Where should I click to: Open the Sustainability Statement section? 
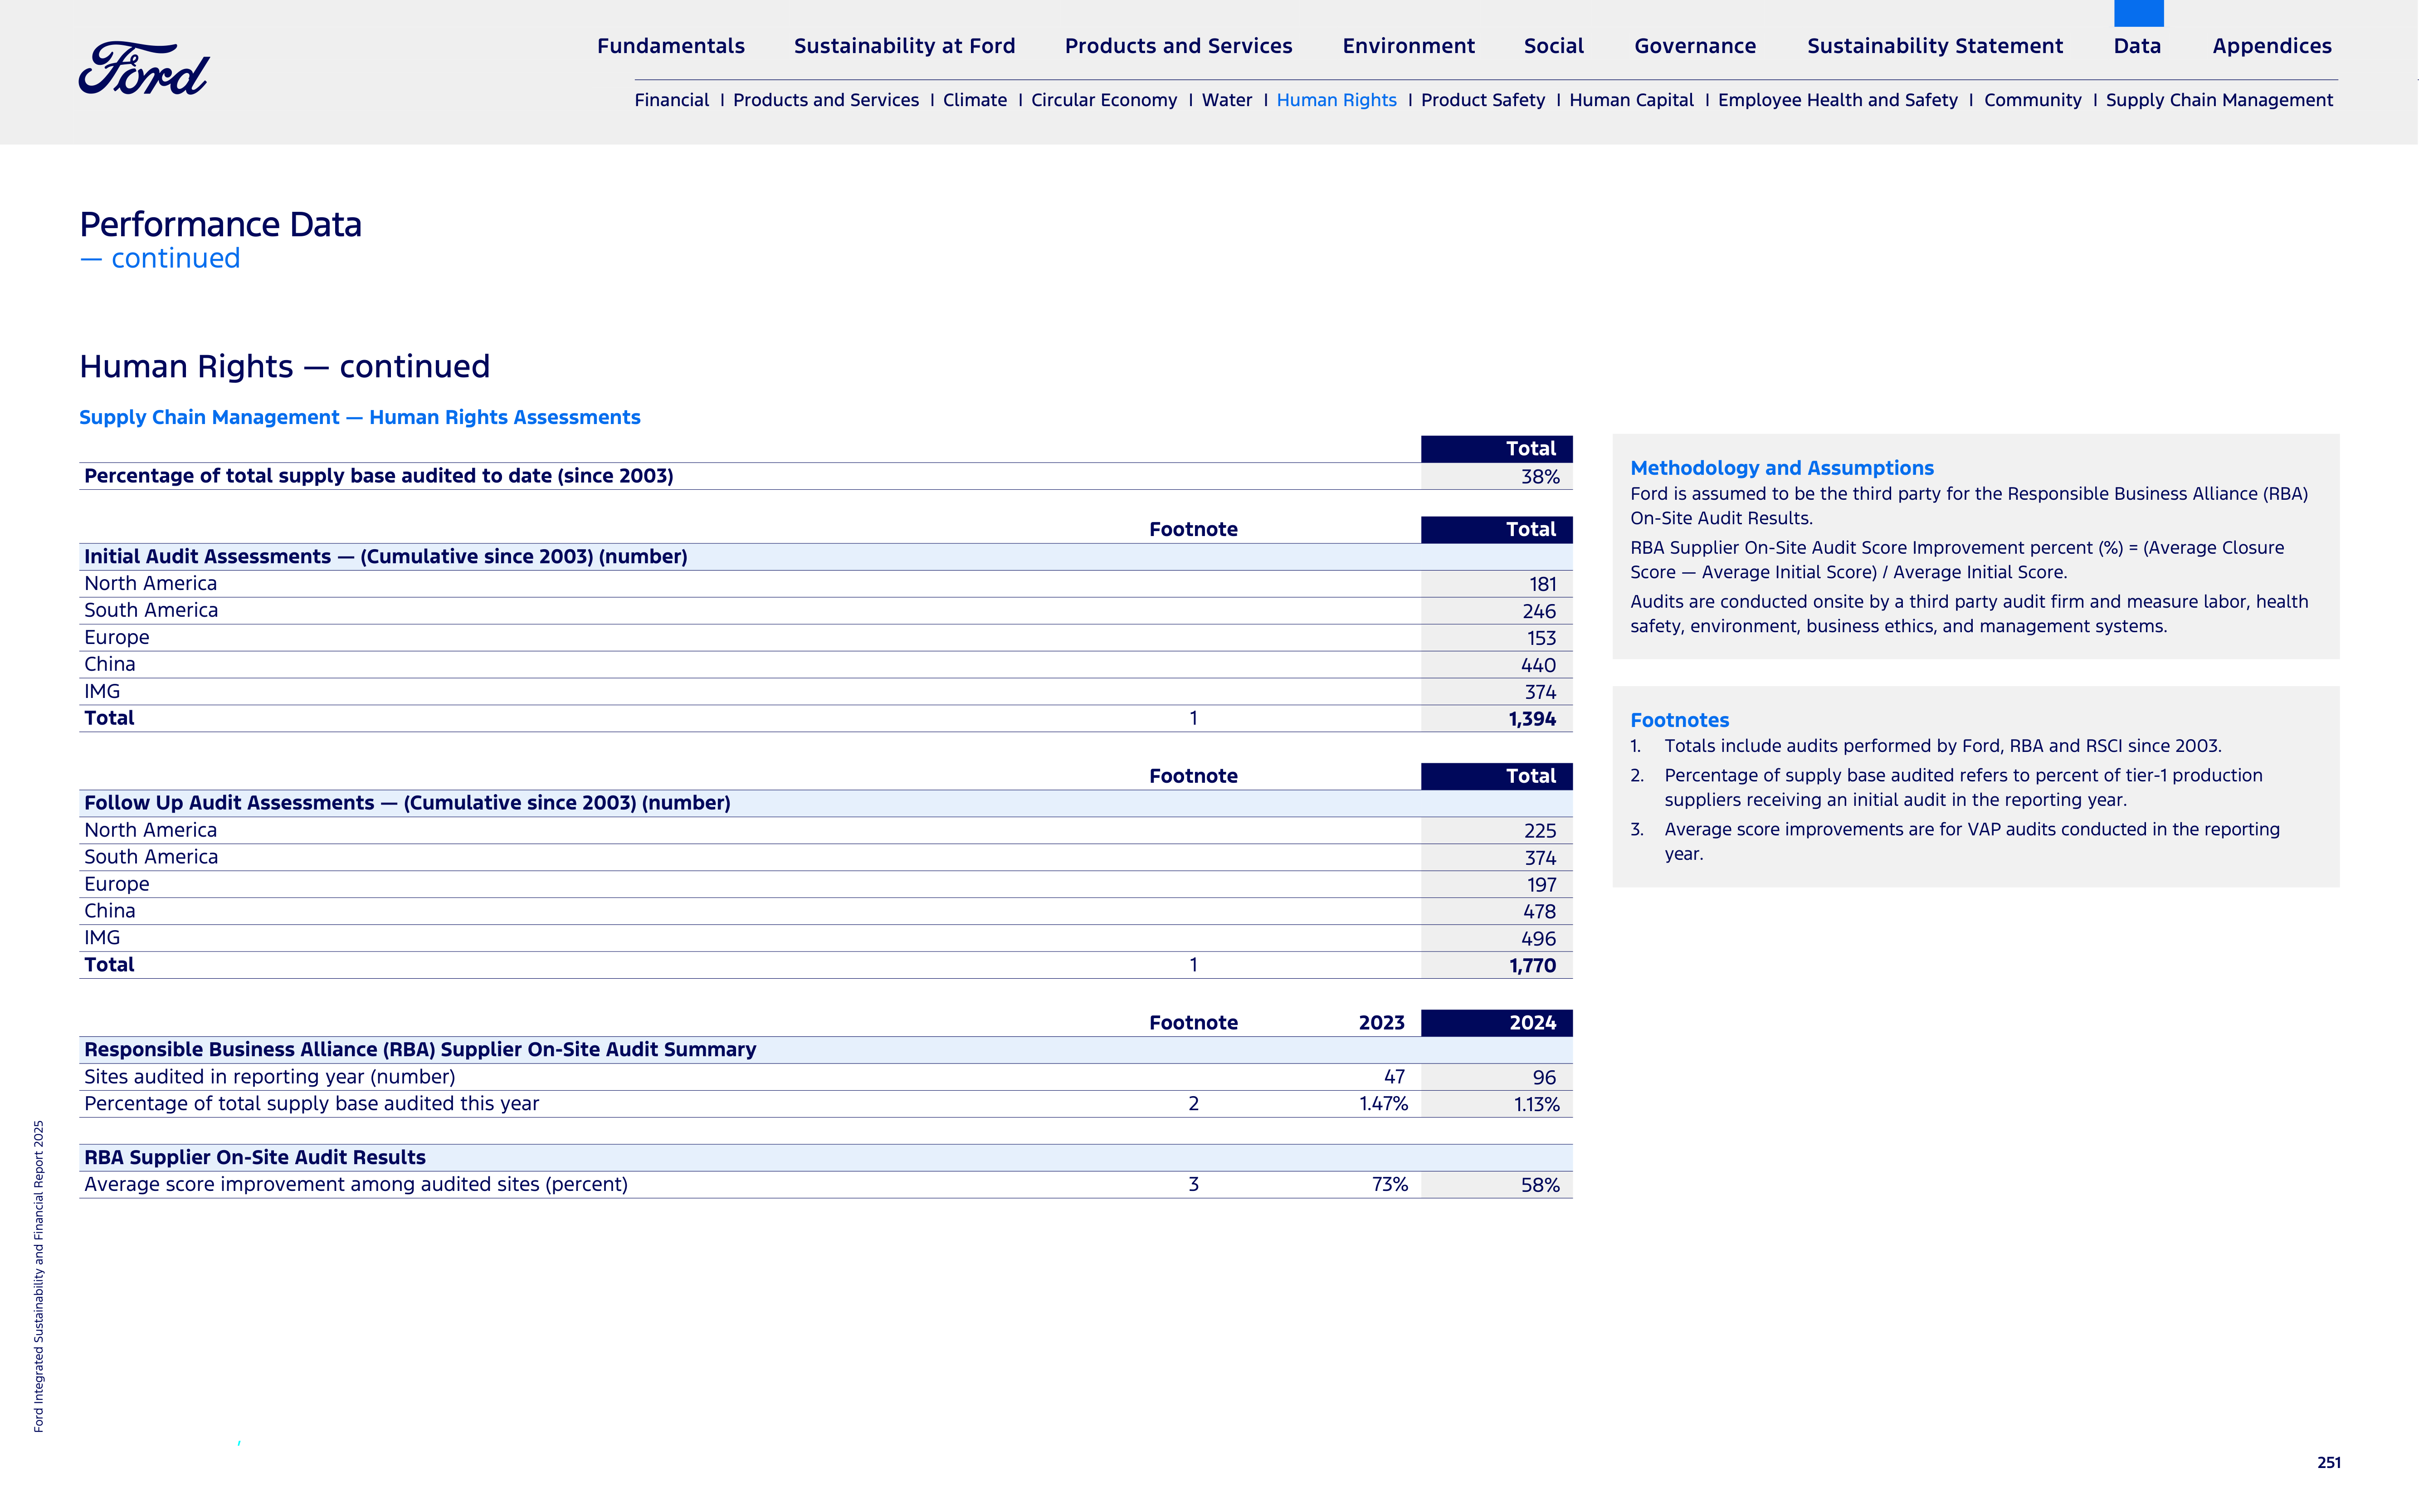(x=1934, y=46)
